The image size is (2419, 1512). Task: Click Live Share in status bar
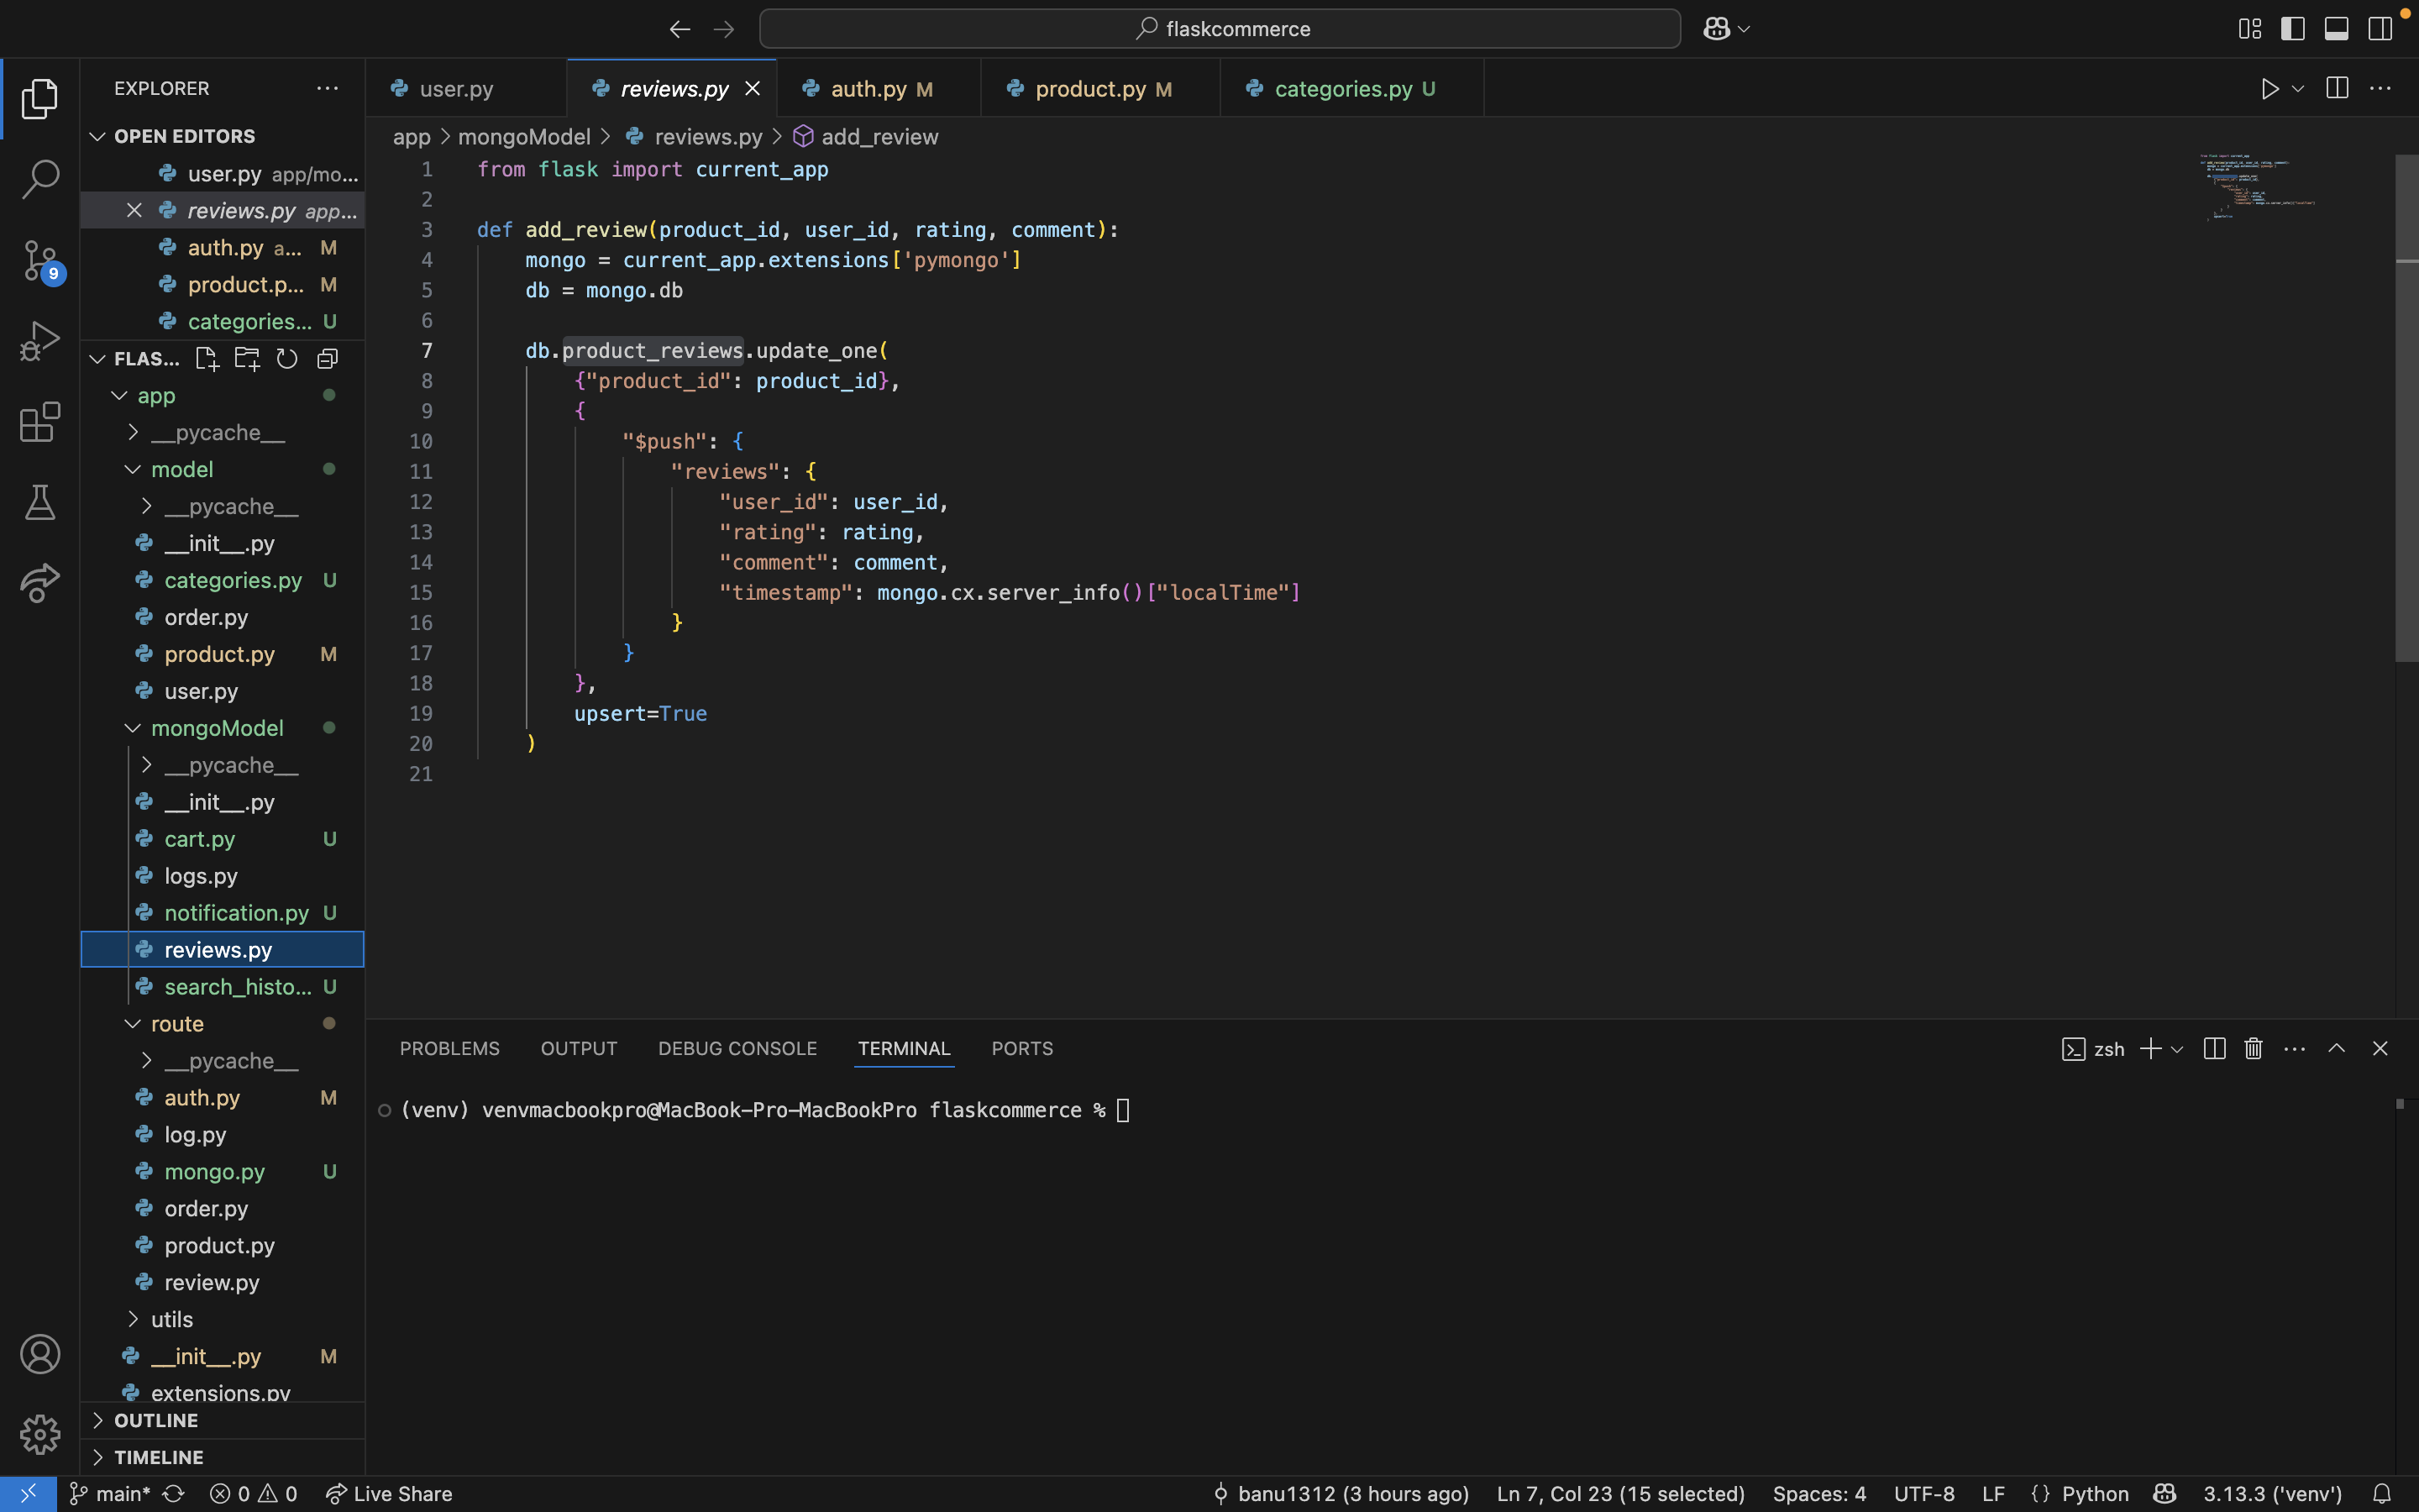click(389, 1494)
